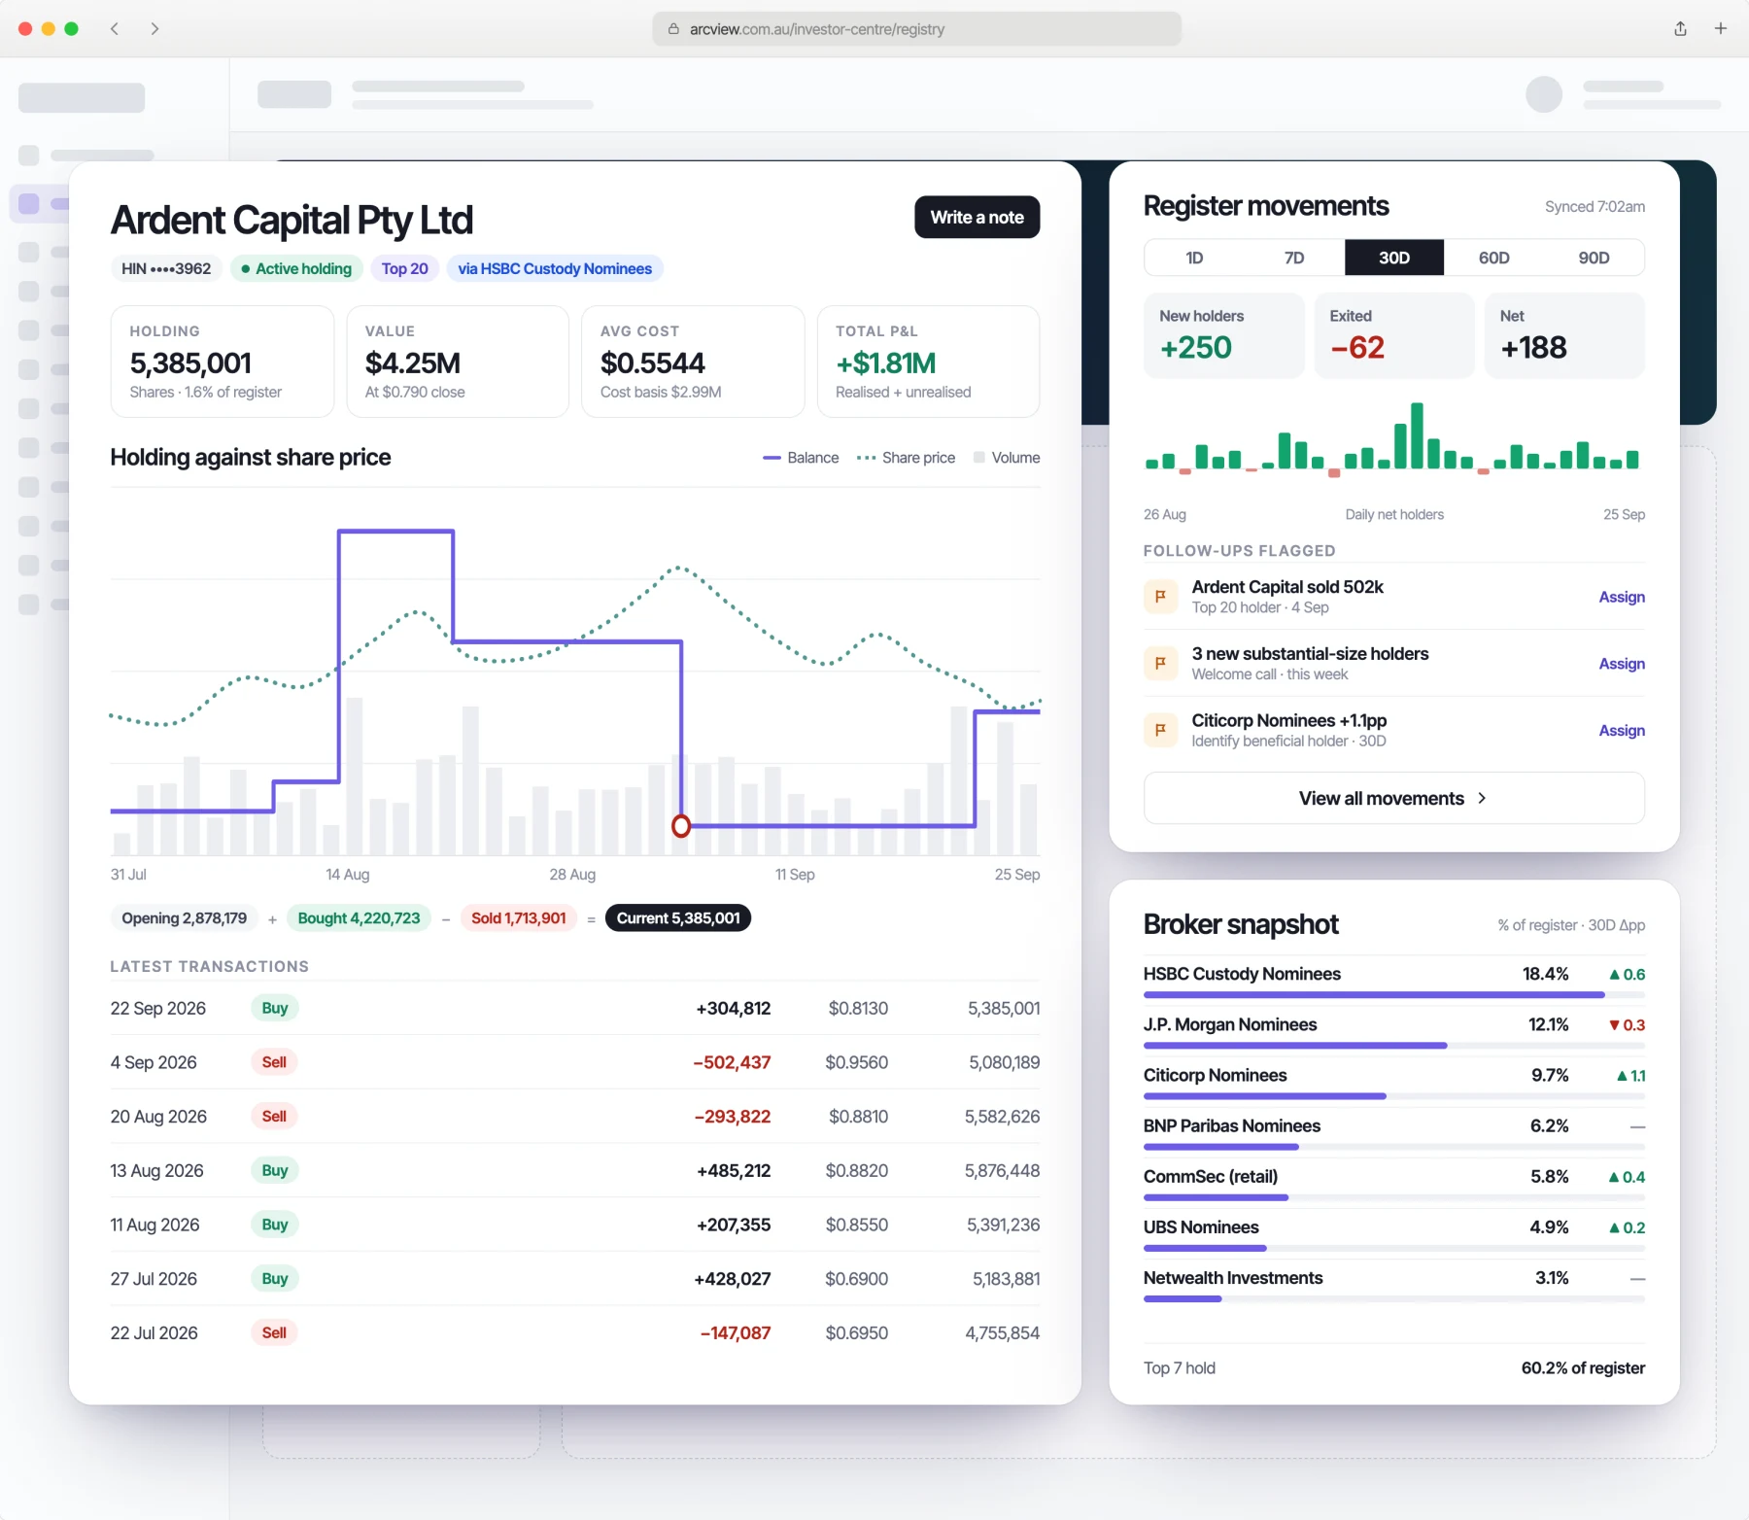Click the Top 20 tag

coord(404,268)
